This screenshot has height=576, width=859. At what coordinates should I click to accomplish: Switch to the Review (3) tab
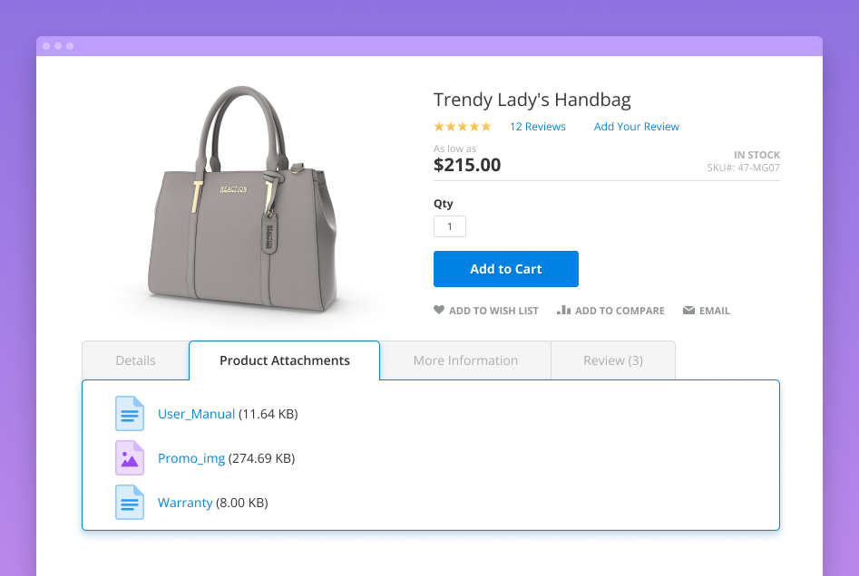point(613,360)
